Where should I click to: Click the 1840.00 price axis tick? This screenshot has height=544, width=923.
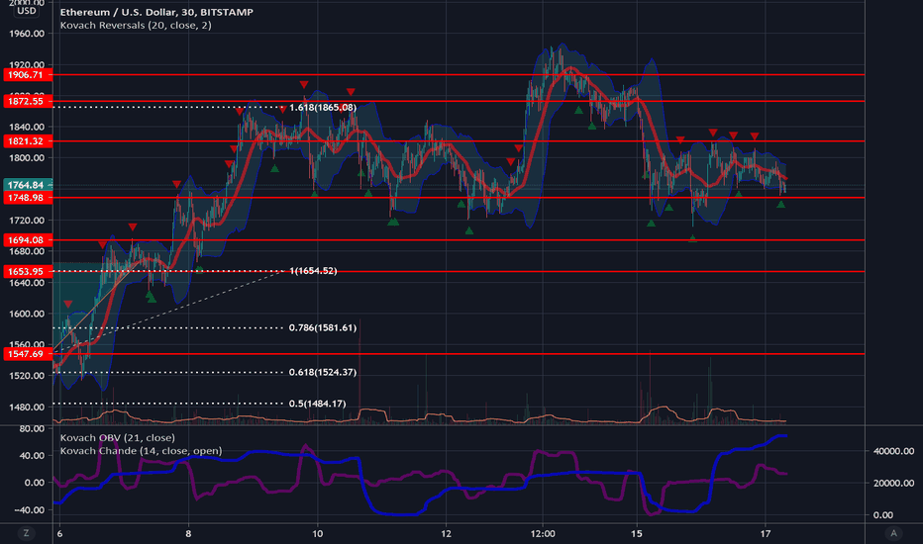pyautogui.click(x=27, y=127)
